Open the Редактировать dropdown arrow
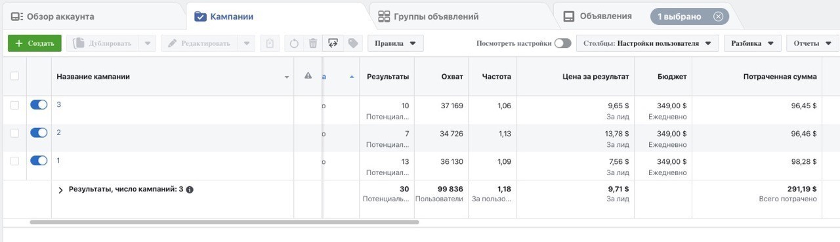Viewport: 840px width, 242px height. point(246,43)
